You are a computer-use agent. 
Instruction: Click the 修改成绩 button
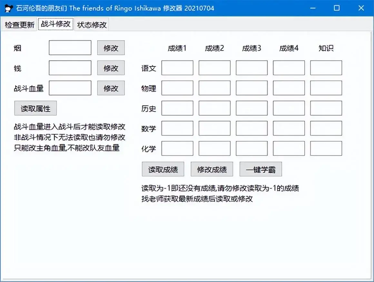[x=212, y=169]
